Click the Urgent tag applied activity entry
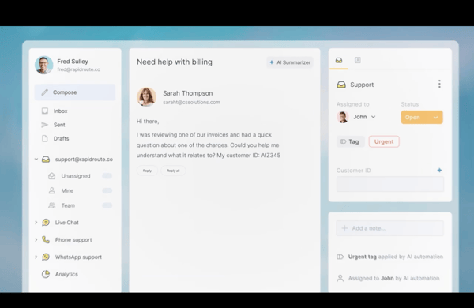The width and height of the screenshot is (474, 308). pos(390,257)
